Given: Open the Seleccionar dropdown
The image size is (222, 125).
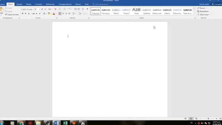Looking at the screenshot, I should 204,15.
